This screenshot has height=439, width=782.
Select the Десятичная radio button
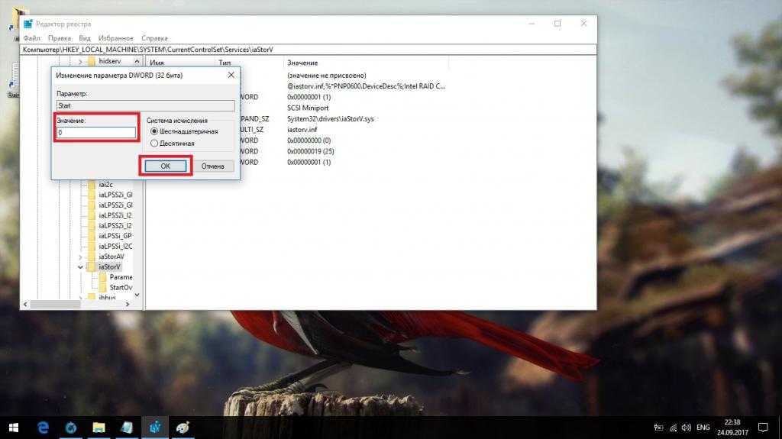(154, 144)
